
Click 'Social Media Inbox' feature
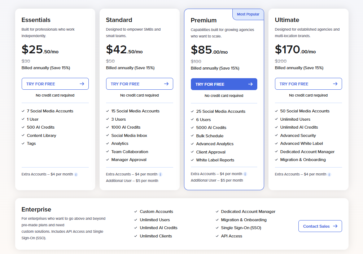point(129,136)
